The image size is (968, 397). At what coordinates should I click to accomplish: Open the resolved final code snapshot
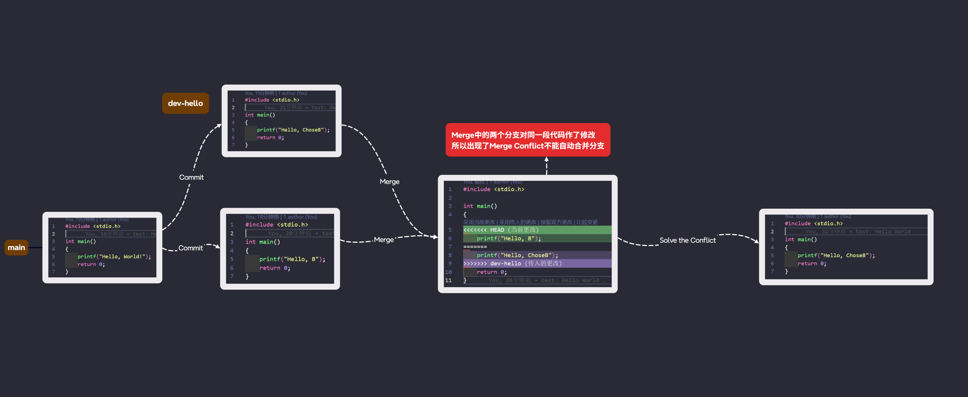coord(846,247)
